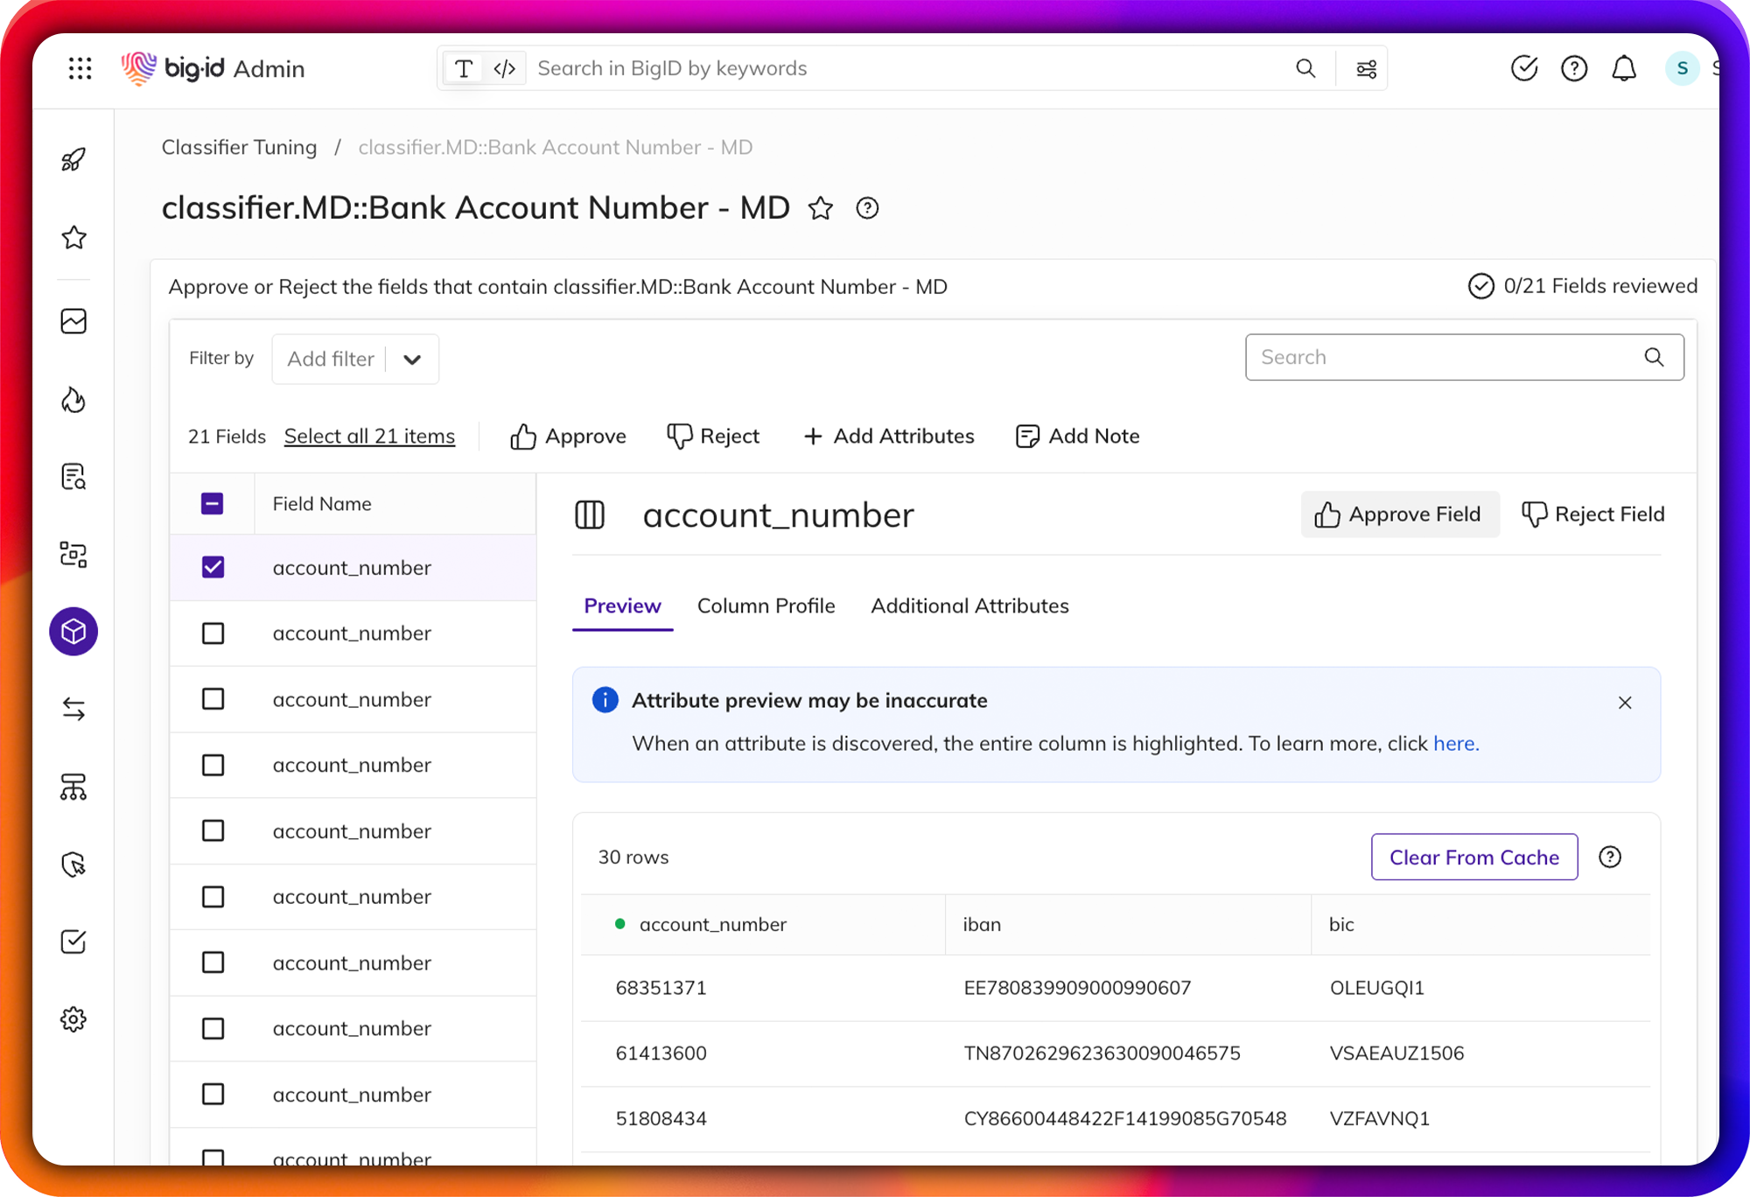The image size is (1750, 1197).
Task: Click Select all 21 items link
Action: tap(369, 436)
